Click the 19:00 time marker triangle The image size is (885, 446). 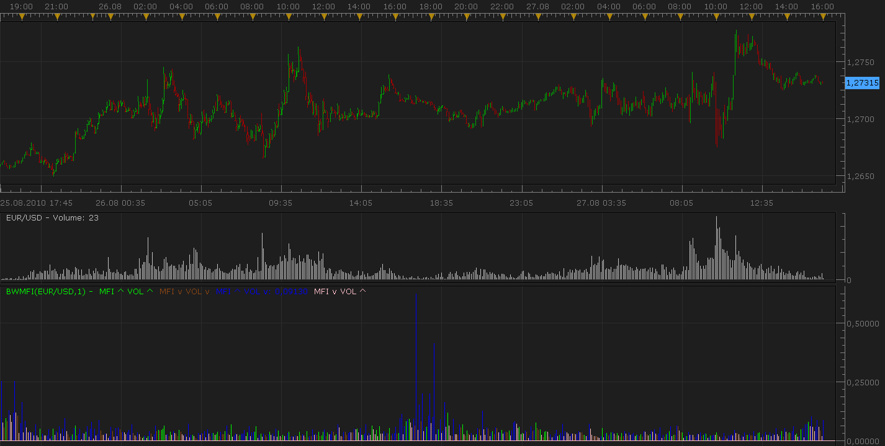(22, 17)
